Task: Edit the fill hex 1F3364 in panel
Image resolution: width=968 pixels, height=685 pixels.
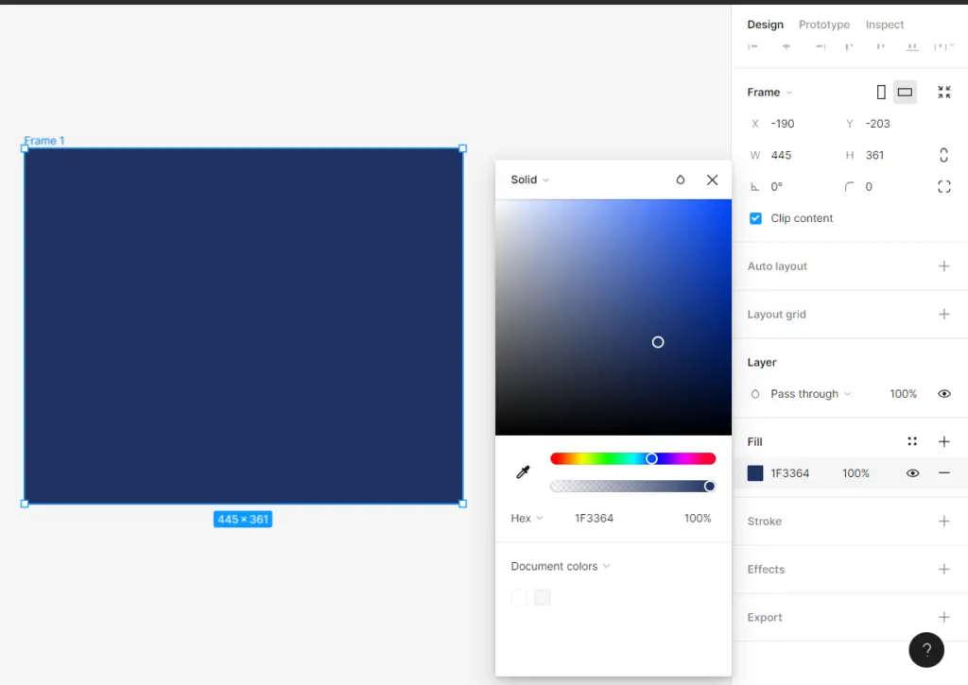Action: coord(789,474)
